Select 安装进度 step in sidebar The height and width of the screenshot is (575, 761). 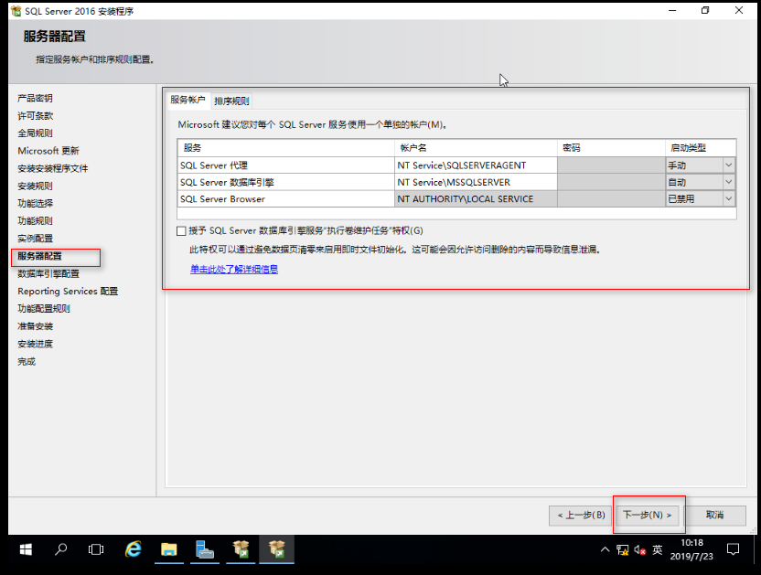(x=35, y=344)
